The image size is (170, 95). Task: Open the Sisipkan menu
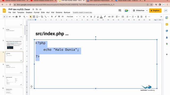click(29, 12)
